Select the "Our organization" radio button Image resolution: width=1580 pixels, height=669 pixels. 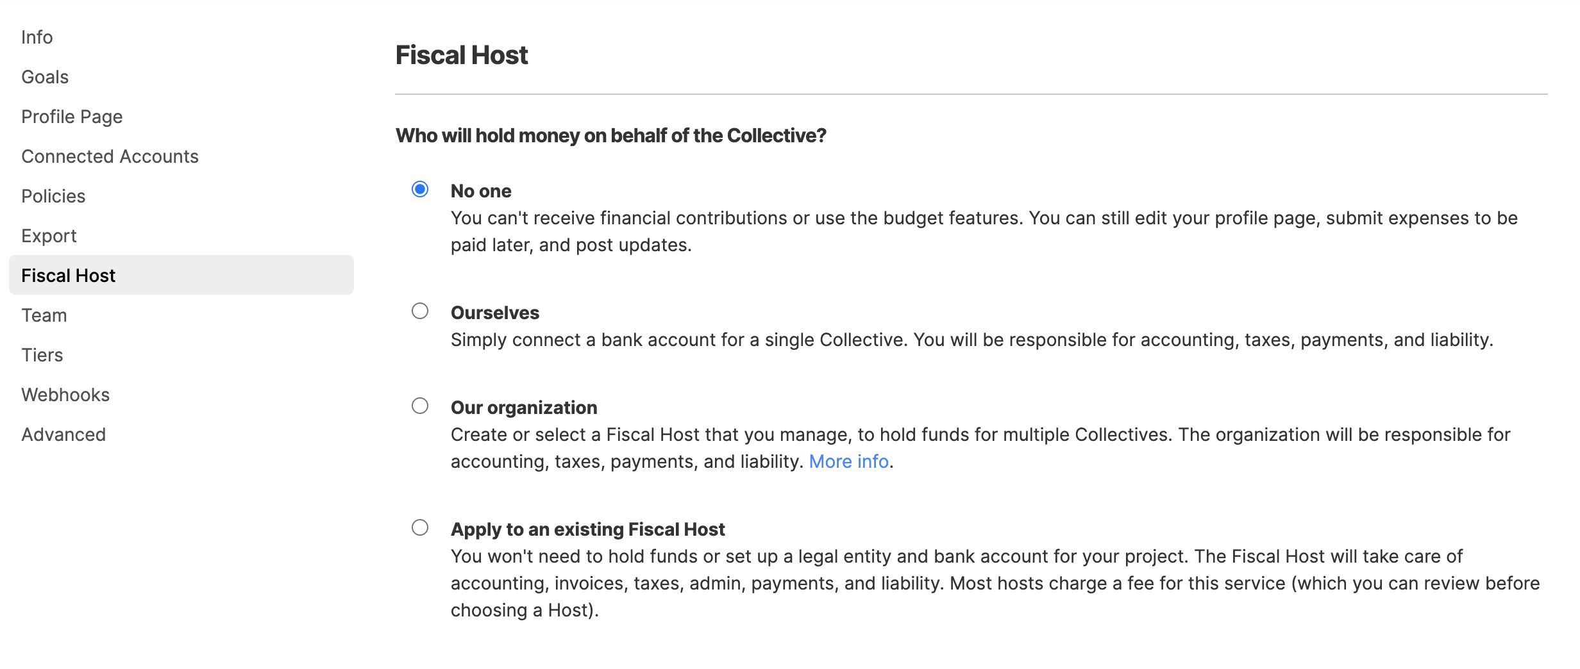point(420,406)
